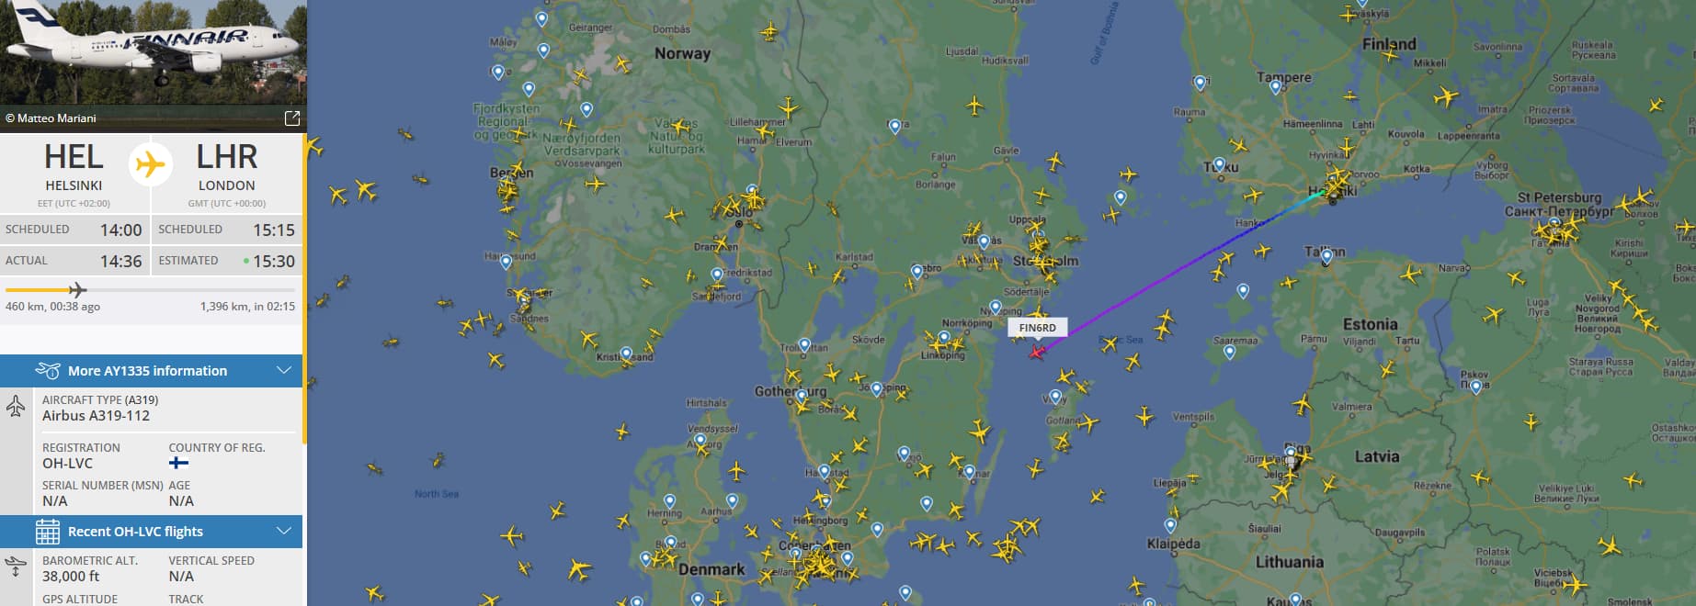Select the Riga airport pin marker
This screenshot has width=1696, height=606.
click(x=1291, y=454)
